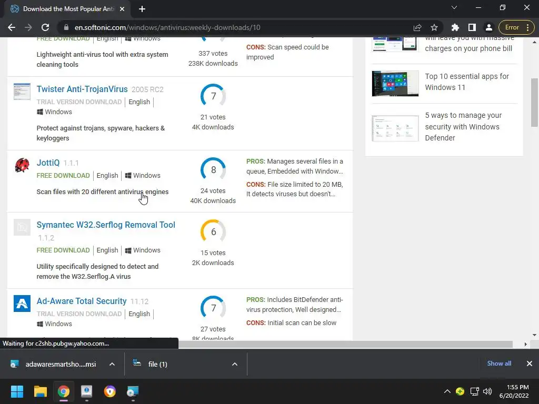The width and height of the screenshot is (539, 404).
Task: Toggle the browser side panel
Action: (472, 27)
